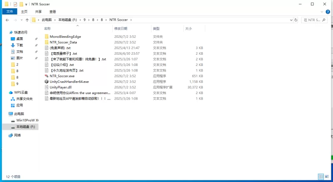Image resolution: width=333 pixels, height=182 pixels.
Task: Open the Help question mark icon
Action: click(328, 12)
